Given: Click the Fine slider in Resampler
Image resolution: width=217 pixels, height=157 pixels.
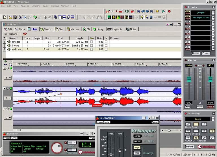Looking at the screenshot, I should pyautogui.click(x=120, y=150).
